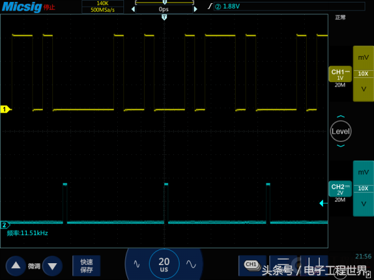The width and height of the screenshot is (374, 280).
Task: Set CH1 vertical scale finer with mV
Action: click(363, 57)
